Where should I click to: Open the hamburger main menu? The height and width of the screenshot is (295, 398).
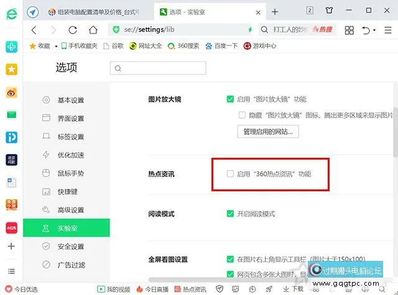tap(388, 30)
